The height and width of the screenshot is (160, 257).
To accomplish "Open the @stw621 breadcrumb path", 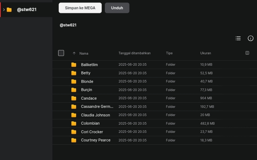I will pyautogui.click(x=68, y=25).
